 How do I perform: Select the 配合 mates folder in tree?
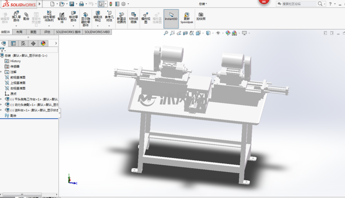pos(11,115)
